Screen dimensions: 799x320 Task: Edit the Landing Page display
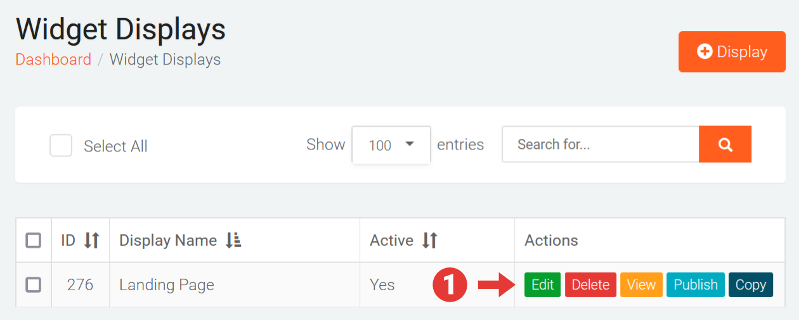(542, 285)
